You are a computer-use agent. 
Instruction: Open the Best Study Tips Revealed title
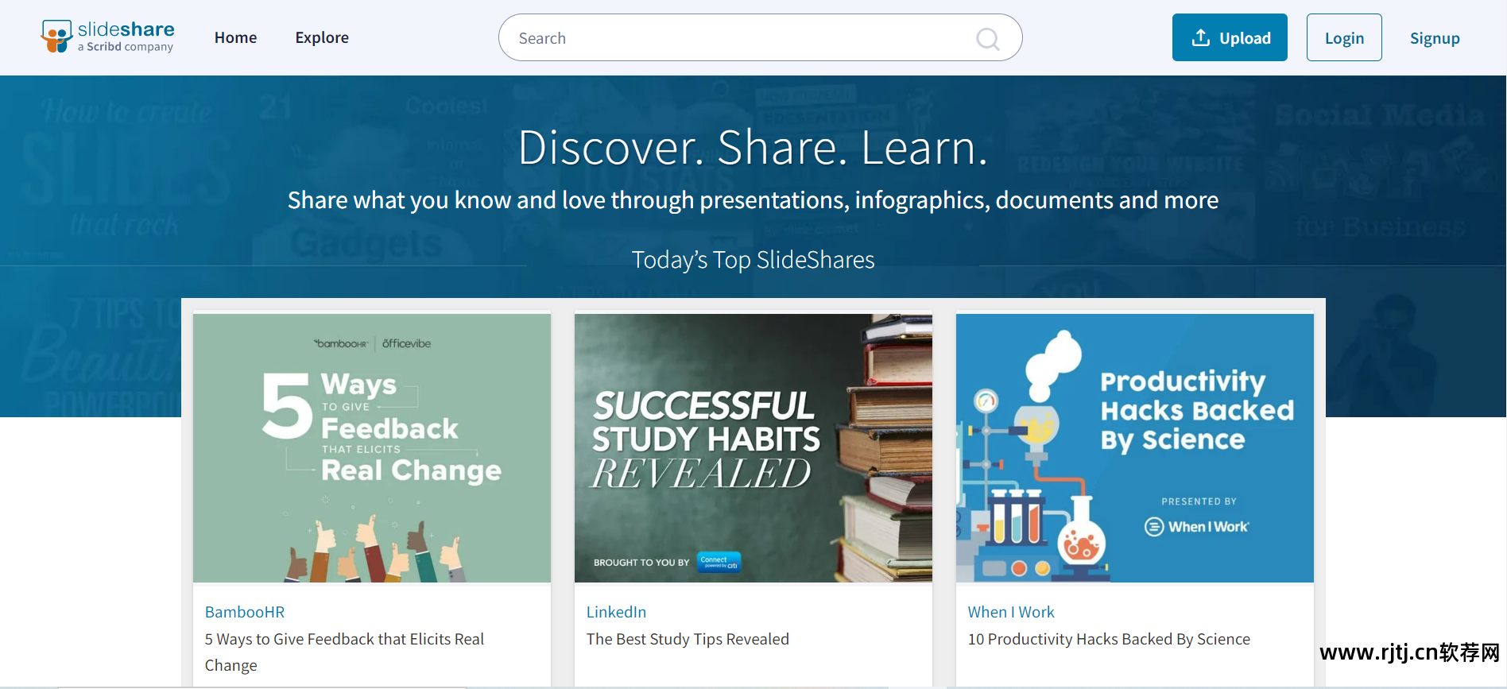point(688,639)
